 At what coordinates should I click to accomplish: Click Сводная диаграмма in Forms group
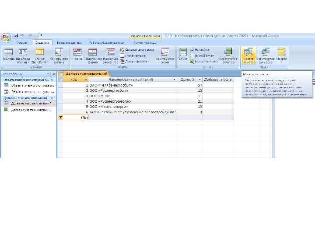[x=137, y=49]
